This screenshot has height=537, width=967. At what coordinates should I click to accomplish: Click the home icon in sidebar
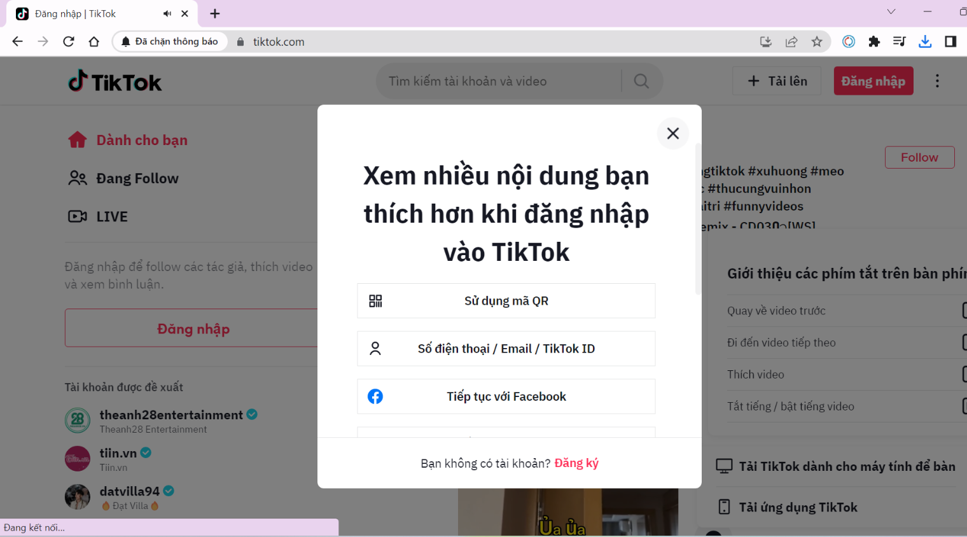tap(78, 140)
